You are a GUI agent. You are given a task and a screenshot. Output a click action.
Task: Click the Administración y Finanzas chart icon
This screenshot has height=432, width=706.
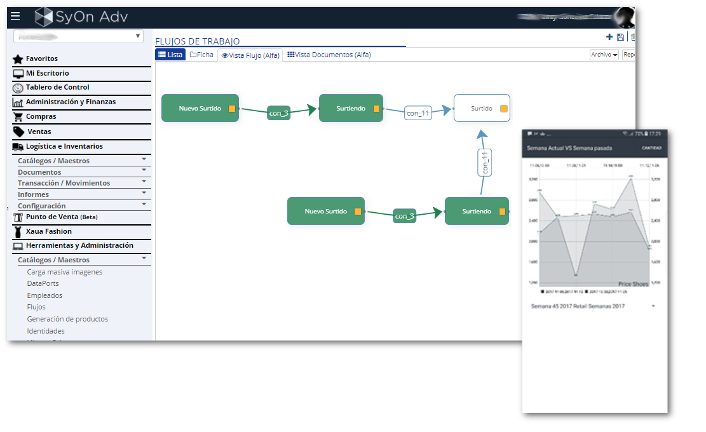point(18,102)
